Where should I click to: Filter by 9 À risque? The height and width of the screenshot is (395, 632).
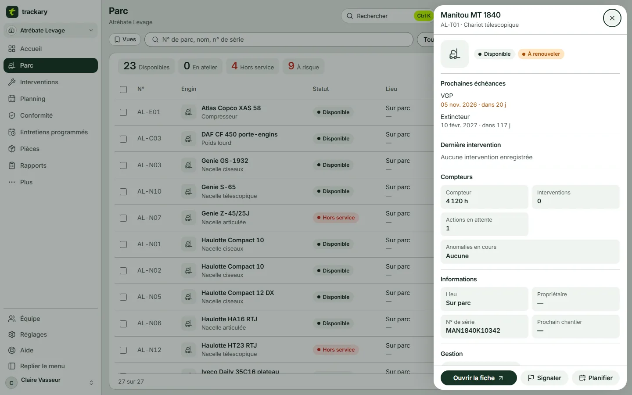[x=303, y=66]
